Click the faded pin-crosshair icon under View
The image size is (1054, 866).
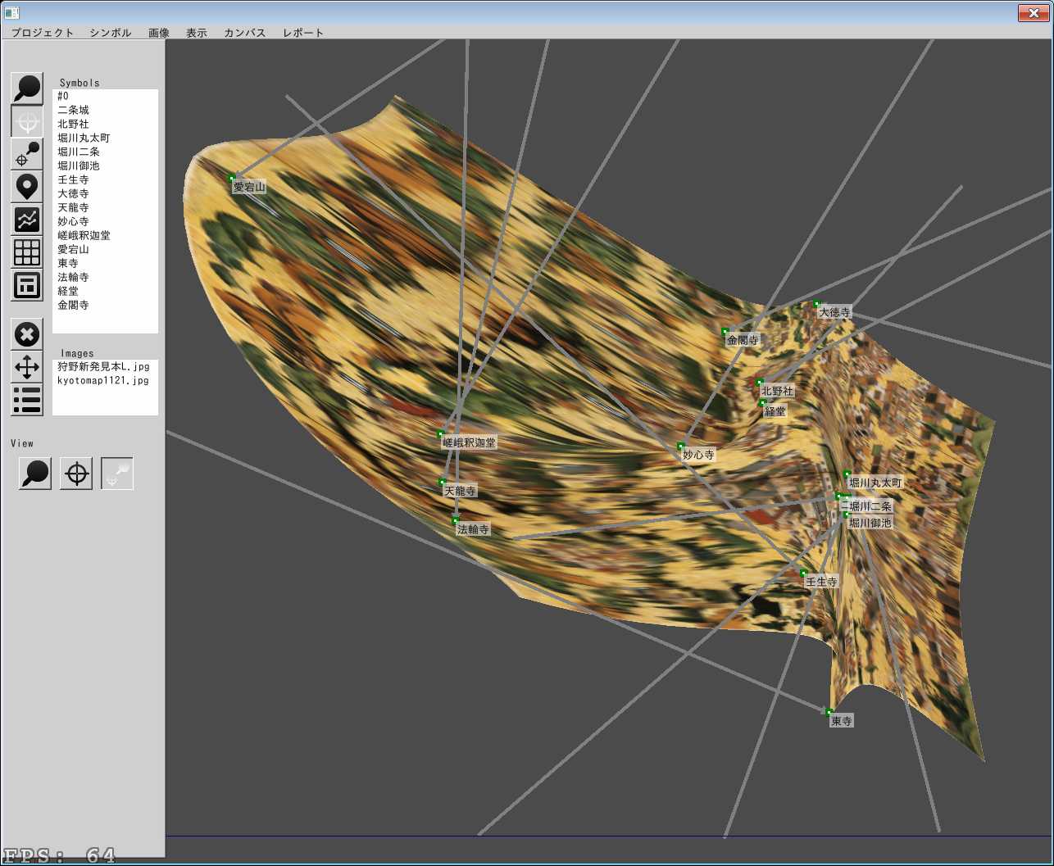117,474
